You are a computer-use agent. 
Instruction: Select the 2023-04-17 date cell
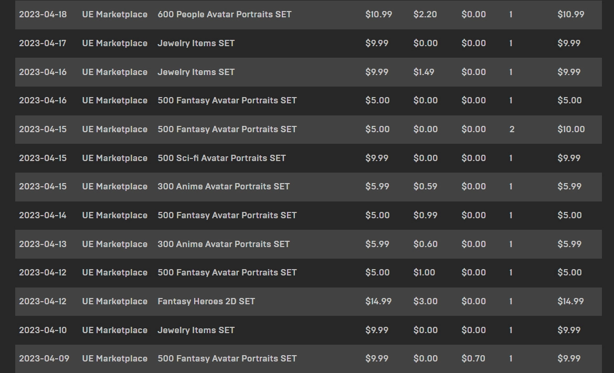tap(43, 43)
